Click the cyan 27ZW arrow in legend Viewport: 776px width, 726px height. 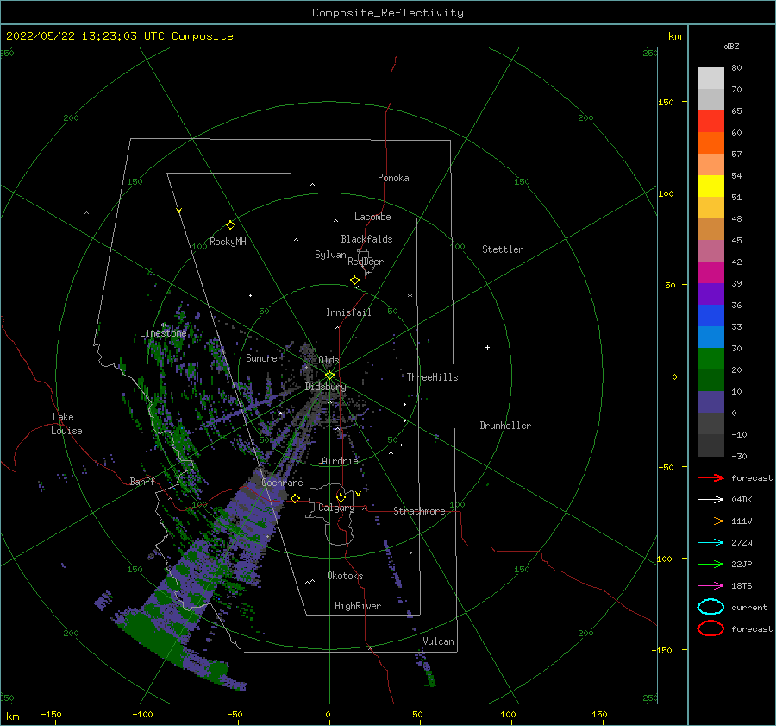(x=710, y=543)
